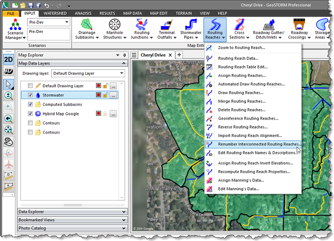Screen dimensions: 334x241
Task: Open Roadway Crossings menu
Action: pos(299,29)
